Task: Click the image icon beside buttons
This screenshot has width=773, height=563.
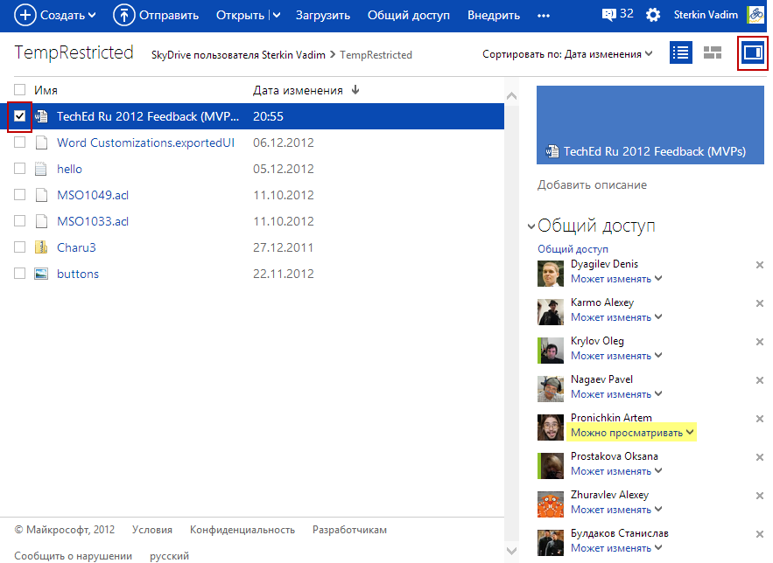Action: coord(41,274)
